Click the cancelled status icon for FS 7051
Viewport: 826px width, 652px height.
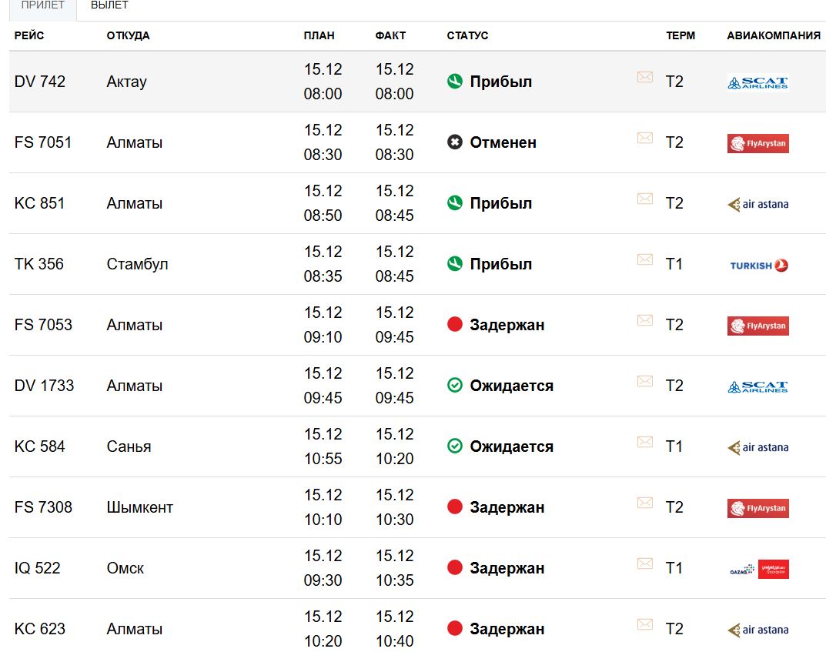(455, 142)
